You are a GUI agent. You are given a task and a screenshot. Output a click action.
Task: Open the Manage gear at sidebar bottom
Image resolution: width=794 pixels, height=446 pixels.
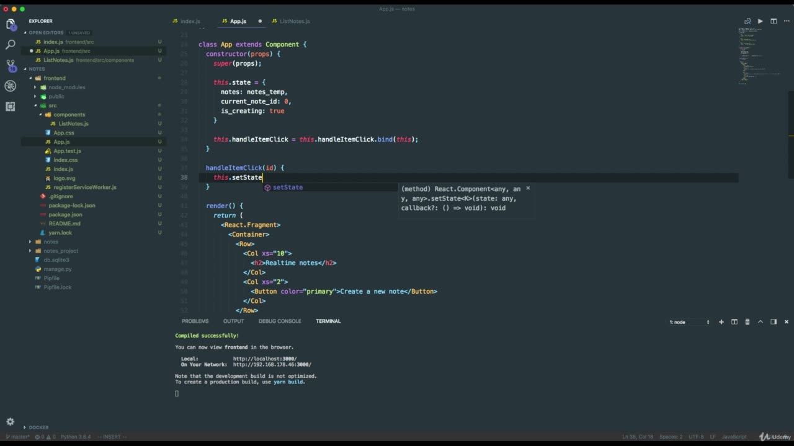(x=11, y=422)
